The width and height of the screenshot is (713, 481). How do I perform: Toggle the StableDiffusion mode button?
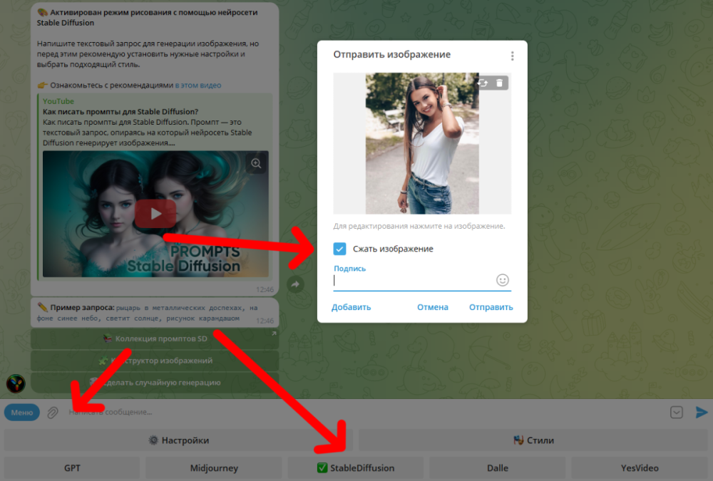tap(355, 468)
